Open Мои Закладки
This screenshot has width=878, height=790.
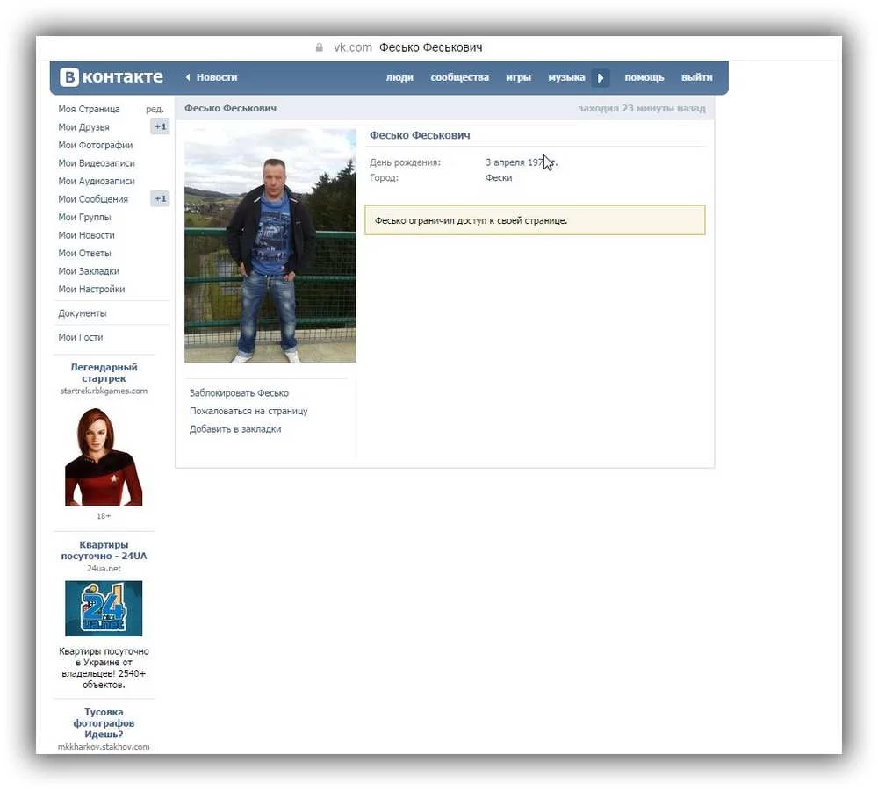click(89, 271)
